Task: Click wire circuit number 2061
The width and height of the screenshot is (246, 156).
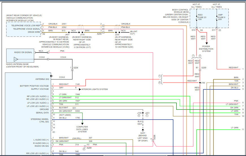Action: [x=64, y=24]
